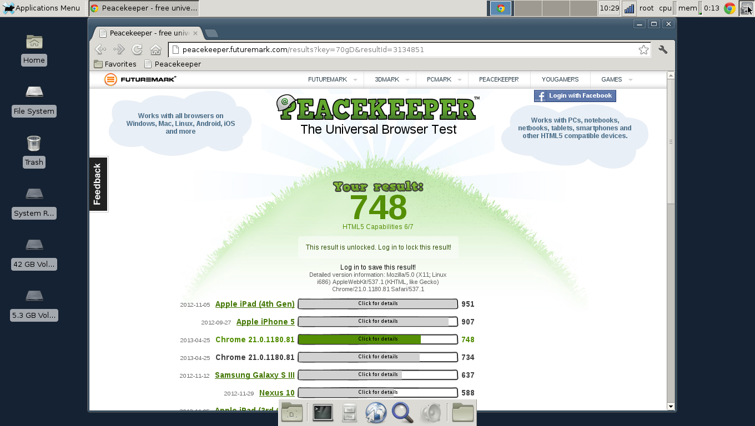Image resolution: width=755 pixels, height=426 pixels.
Task: Open the speaker volume icon in dock
Action: [430, 413]
